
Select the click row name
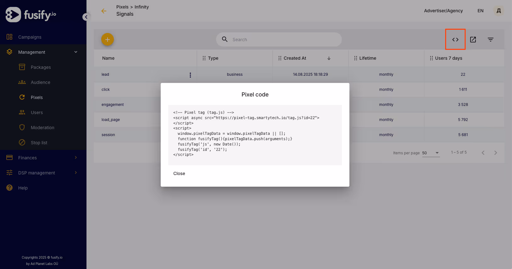click(x=106, y=90)
